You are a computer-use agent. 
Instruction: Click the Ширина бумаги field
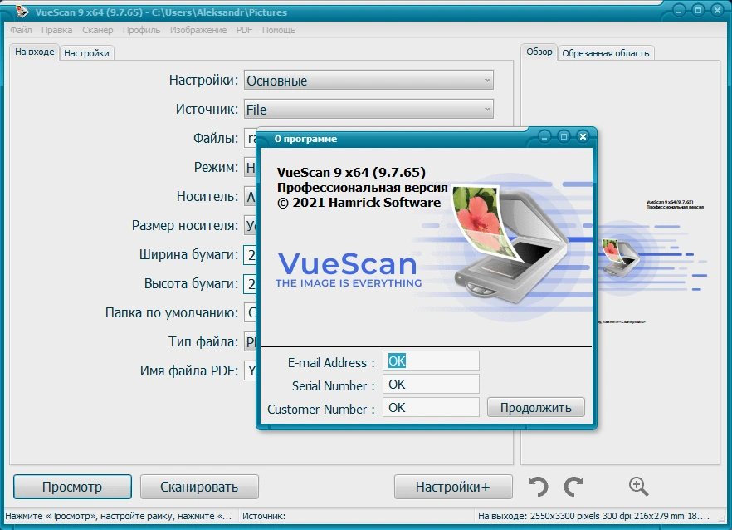[251, 255]
